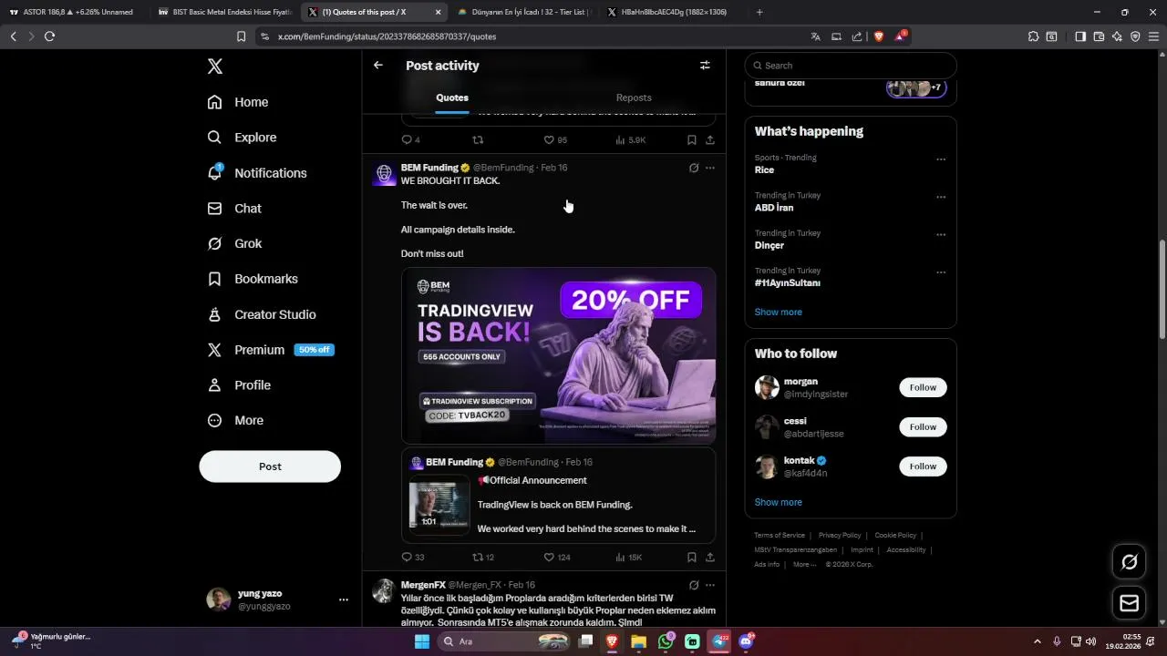Open BEM Funding profile avatar
1167x656 pixels.
pos(384,173)
